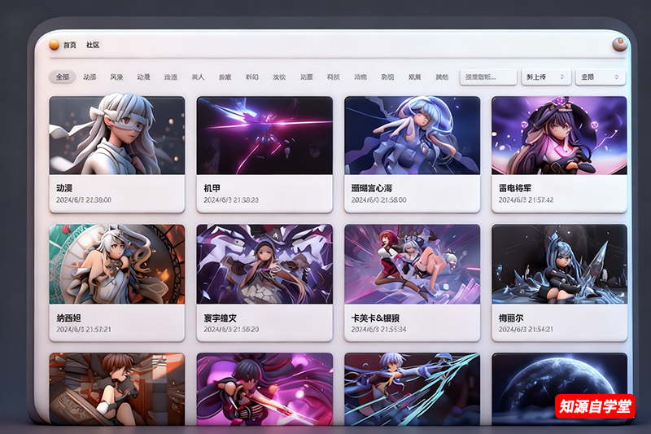Open the 寰宇蝗灾 artwork thumbnail
The height and width of the screenshot is (434, 651).
[264, 264]
